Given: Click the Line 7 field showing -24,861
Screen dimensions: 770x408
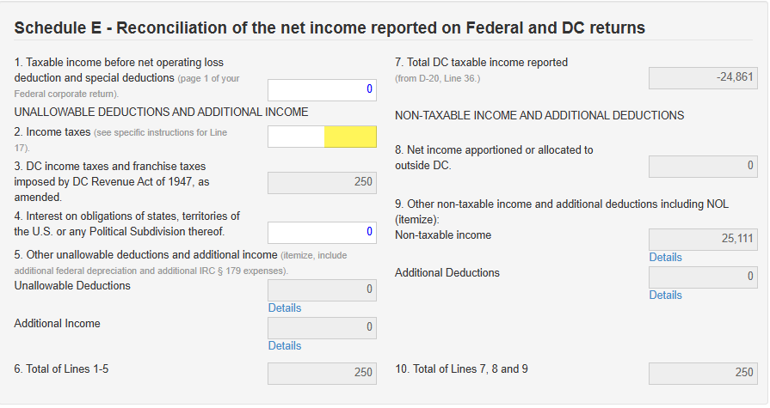Looking at the screenshot, I should pyautogui.click(x=703, y=78).
